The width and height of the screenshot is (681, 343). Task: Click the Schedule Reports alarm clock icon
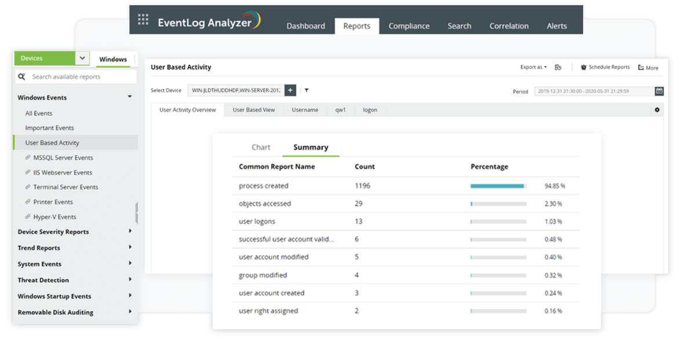click(583, 68)
